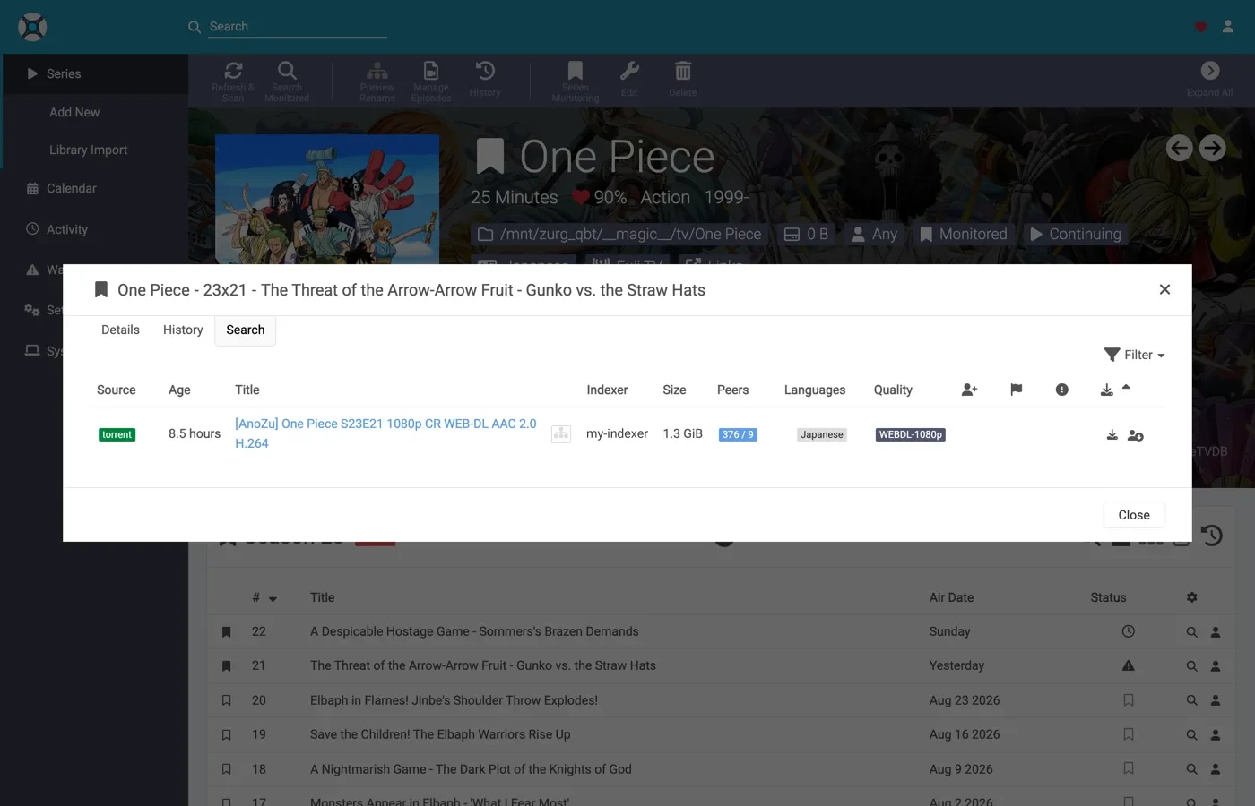Image resolution: width=1255 pixels, height=806 pixels.
Task: Go to previous series arrow
Action: pos(1179,148)
